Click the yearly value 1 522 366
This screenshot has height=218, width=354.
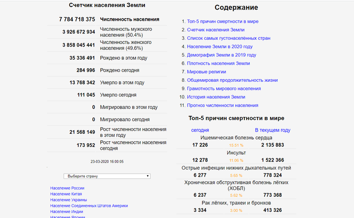(x=273, y=160)
